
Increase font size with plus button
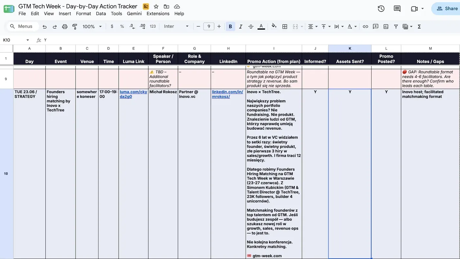click(219, 26)
